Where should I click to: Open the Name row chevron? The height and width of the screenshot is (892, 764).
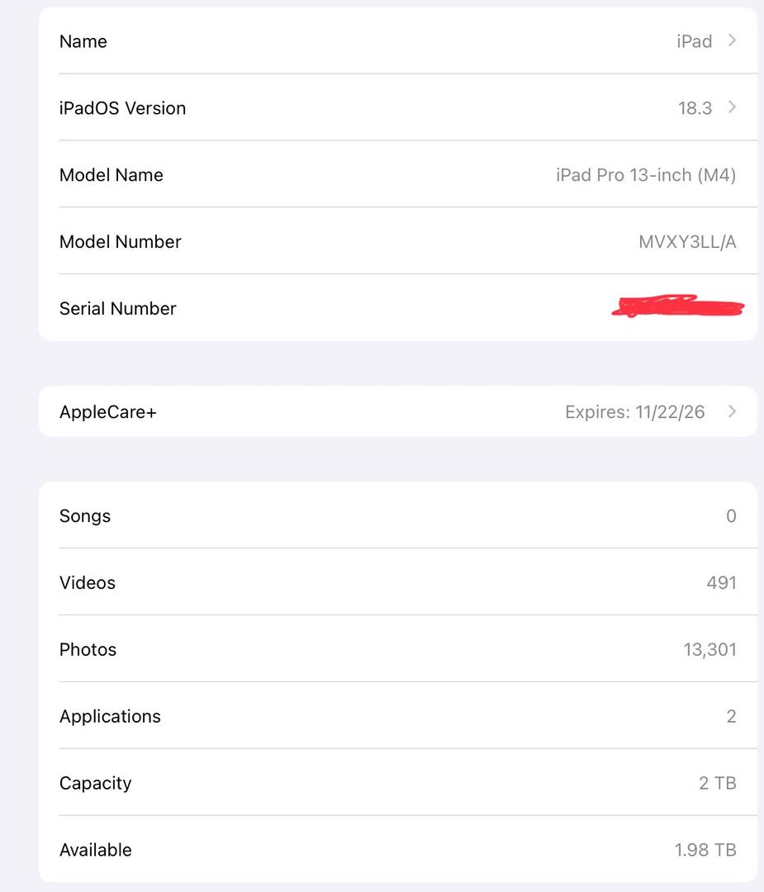pyautogui.click(x=732, y=40)
